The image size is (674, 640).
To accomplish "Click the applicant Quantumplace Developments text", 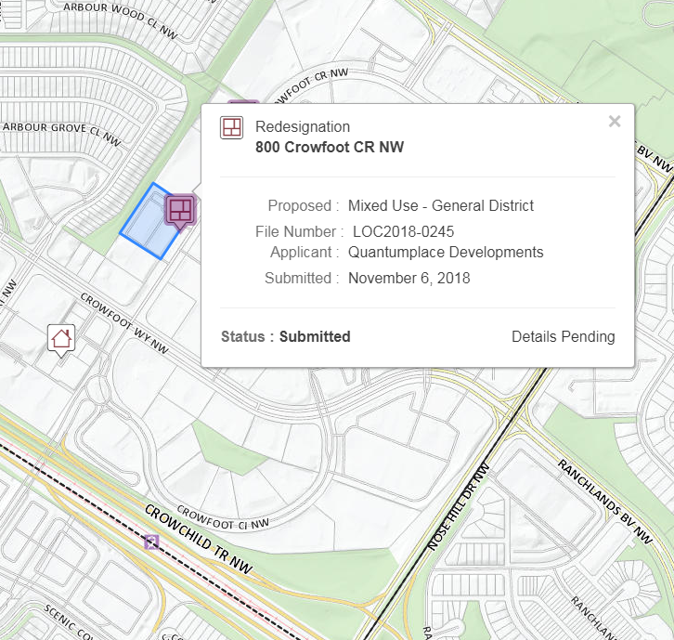I will pos(446,252).
